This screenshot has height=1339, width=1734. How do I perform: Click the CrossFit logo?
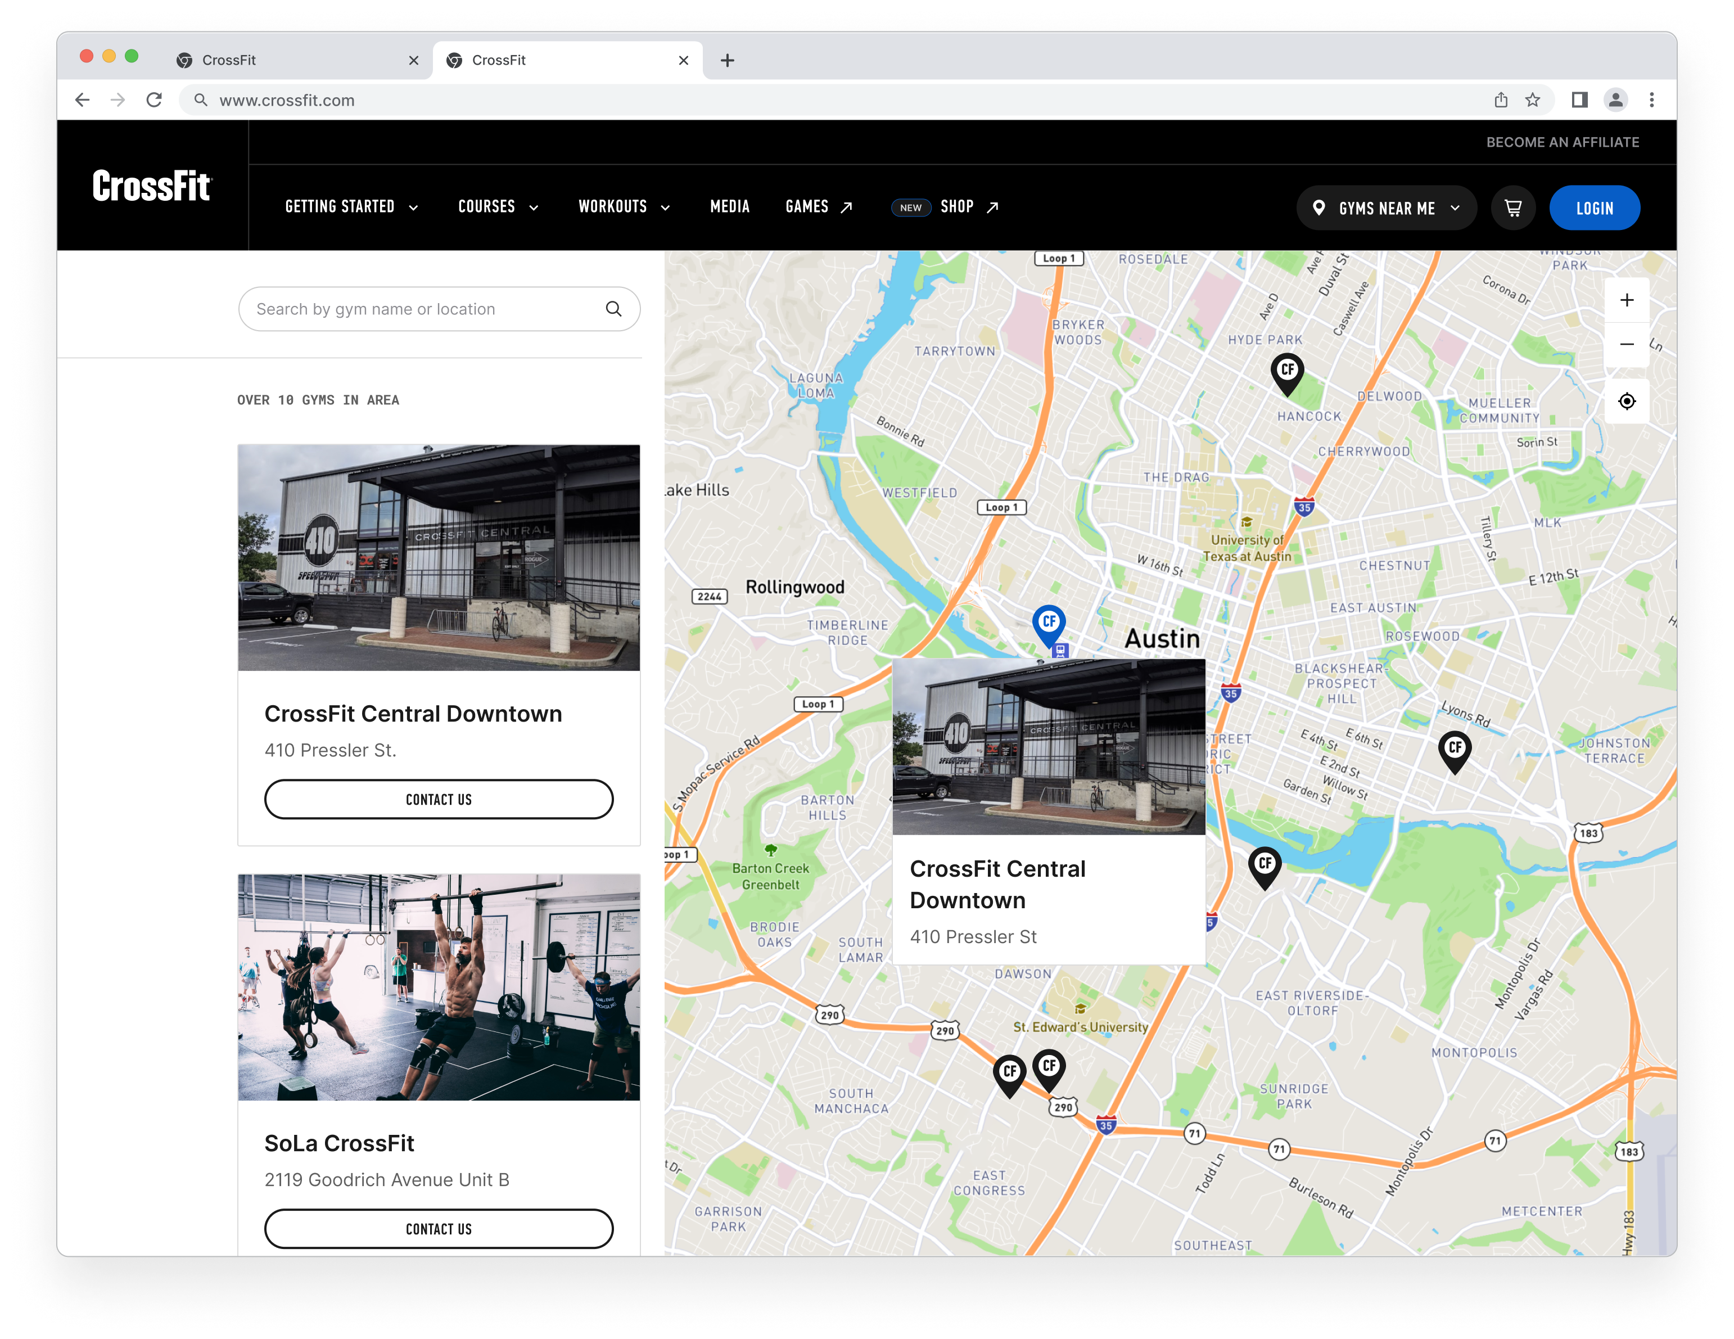[x=152, y=186]
